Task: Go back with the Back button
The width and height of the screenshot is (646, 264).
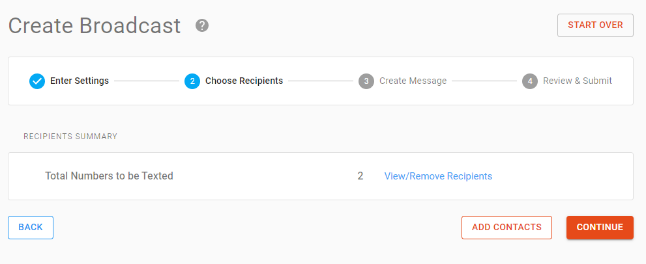Action: tap(31, 228)
